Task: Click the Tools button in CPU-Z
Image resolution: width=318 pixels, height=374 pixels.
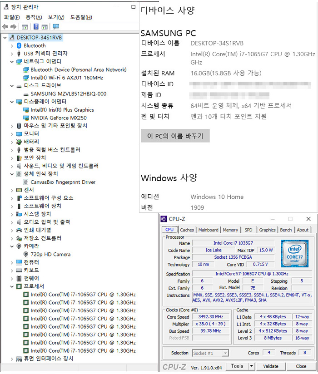Action: [237, 366]
